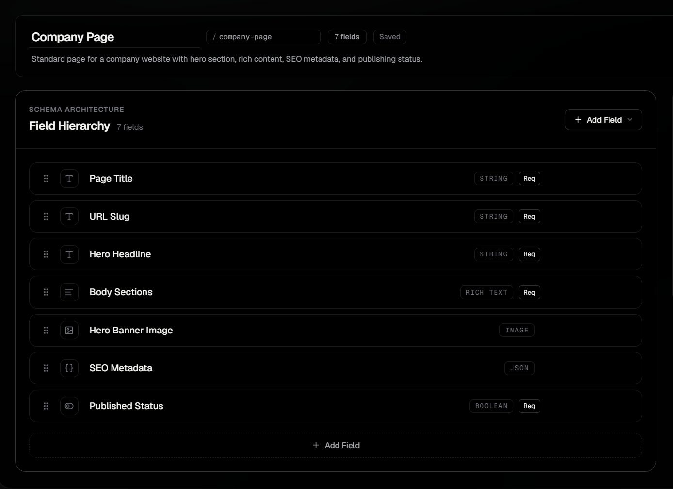Viewport: 673px width, 489px height.
Task: Click the dashed Add Field button below list
Action: (x=336, y=445)
